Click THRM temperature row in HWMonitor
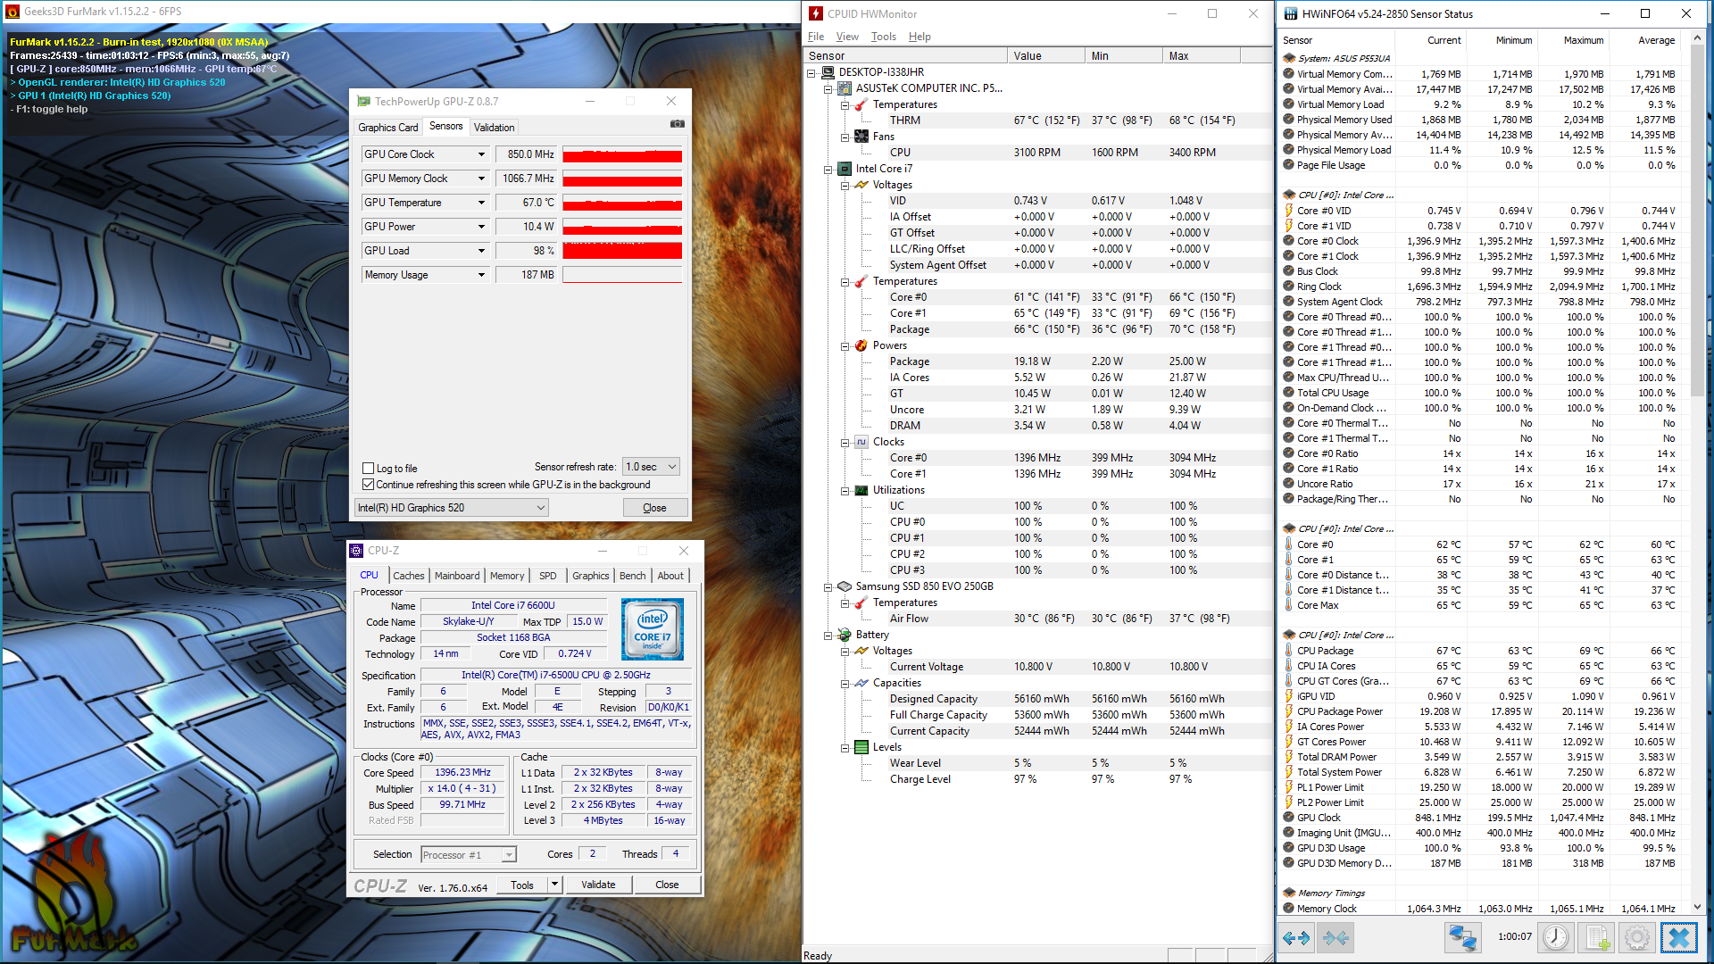The image size is (1714, 964). pos(1038,120)
